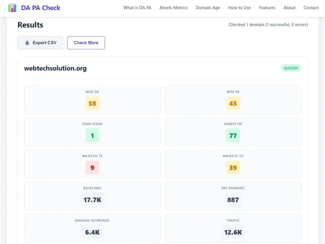This screenshot has width=325, height=244.
Task: Click the Checked 1 domain summary text
Action: [x=268, y=25]
